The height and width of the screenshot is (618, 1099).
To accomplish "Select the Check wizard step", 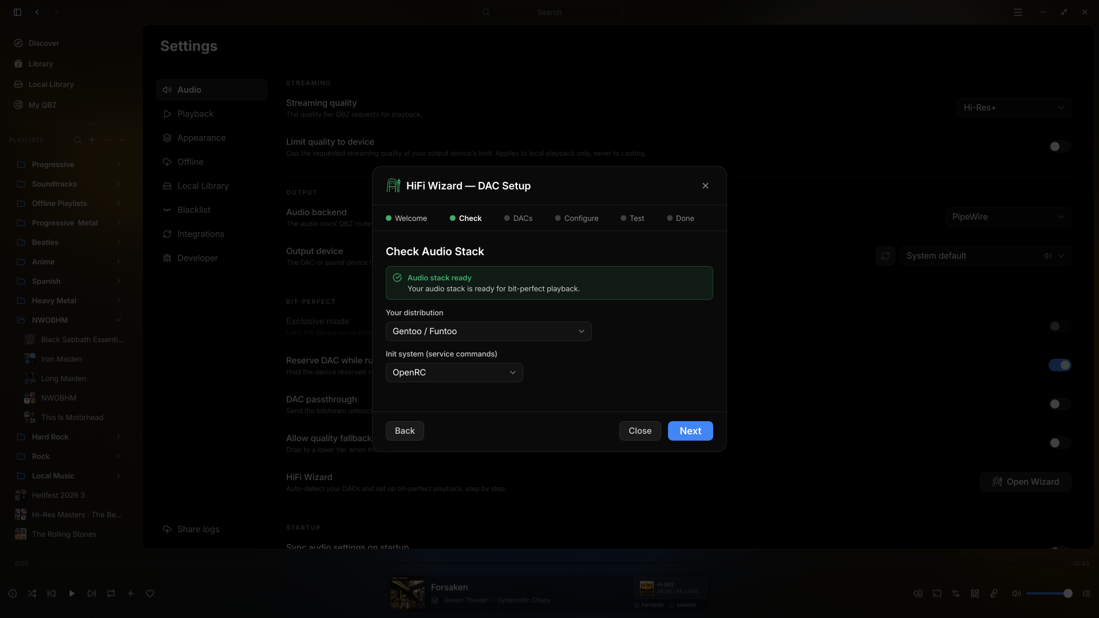I will (x=466, y=219).
